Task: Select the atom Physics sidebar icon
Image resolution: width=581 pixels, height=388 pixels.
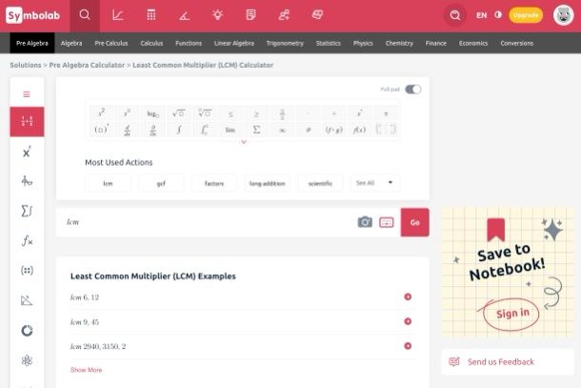Action: 27,360
